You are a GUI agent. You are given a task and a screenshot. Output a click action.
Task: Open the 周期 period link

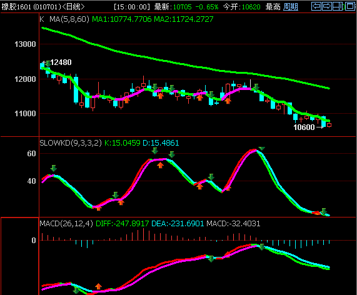pos(291,7)
